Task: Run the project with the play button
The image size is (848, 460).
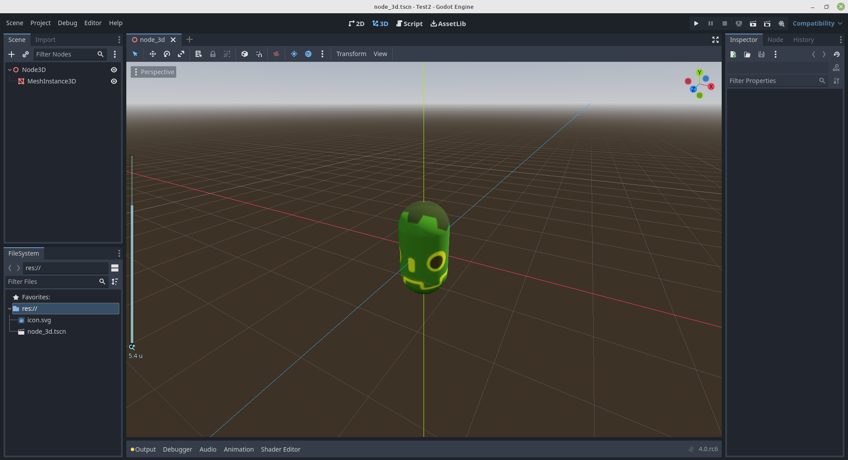Action: point(696,23)
